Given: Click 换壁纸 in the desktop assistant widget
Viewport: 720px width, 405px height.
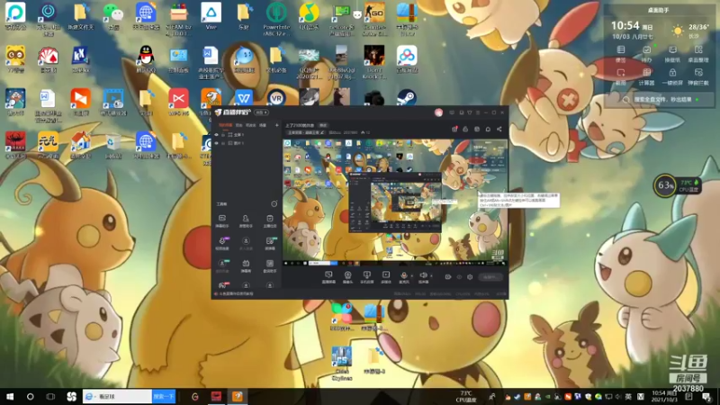Looking at the screenshot, I should click(672, 54).
